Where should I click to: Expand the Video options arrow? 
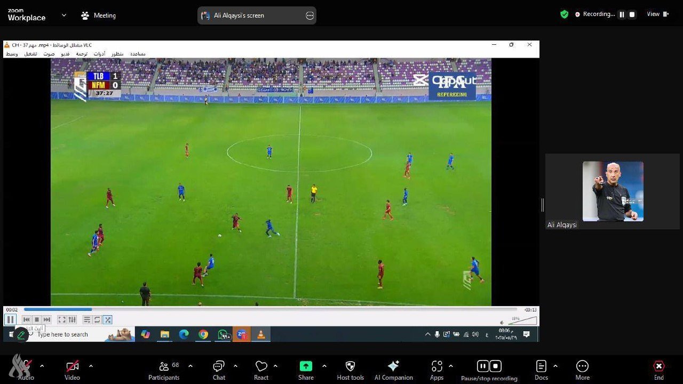pyautogui.click(x=91, y=366)
